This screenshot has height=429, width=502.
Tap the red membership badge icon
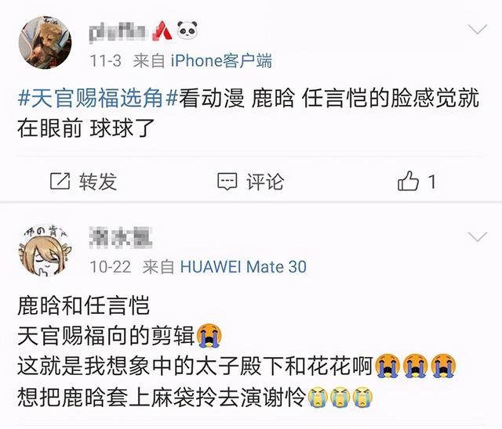point(162,31)
